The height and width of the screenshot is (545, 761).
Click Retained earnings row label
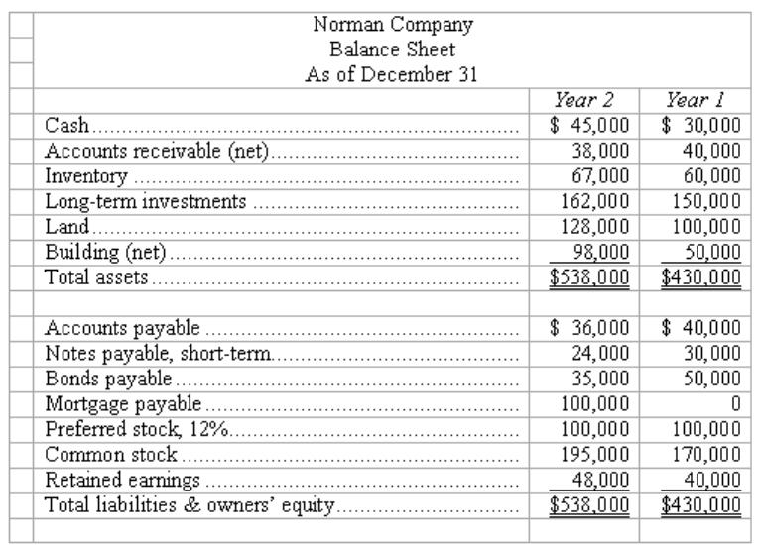click(122, 480)
